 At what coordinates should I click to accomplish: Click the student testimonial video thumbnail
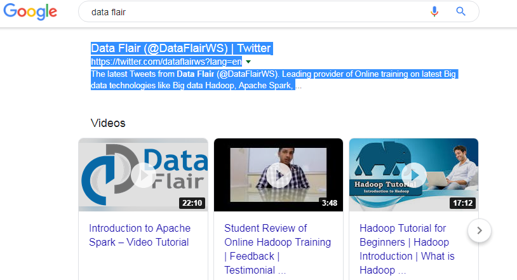[x=279, y=175]
